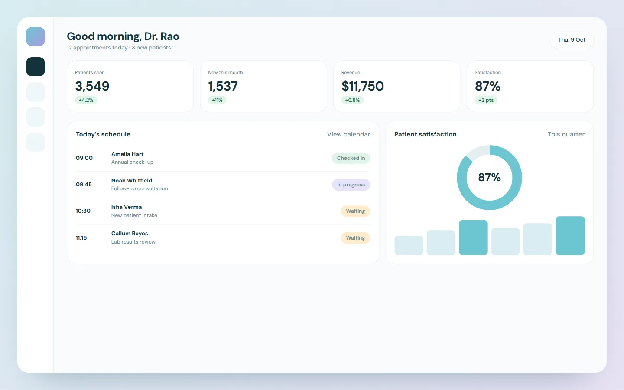Click the +11% change badge

tap(217, 100)
